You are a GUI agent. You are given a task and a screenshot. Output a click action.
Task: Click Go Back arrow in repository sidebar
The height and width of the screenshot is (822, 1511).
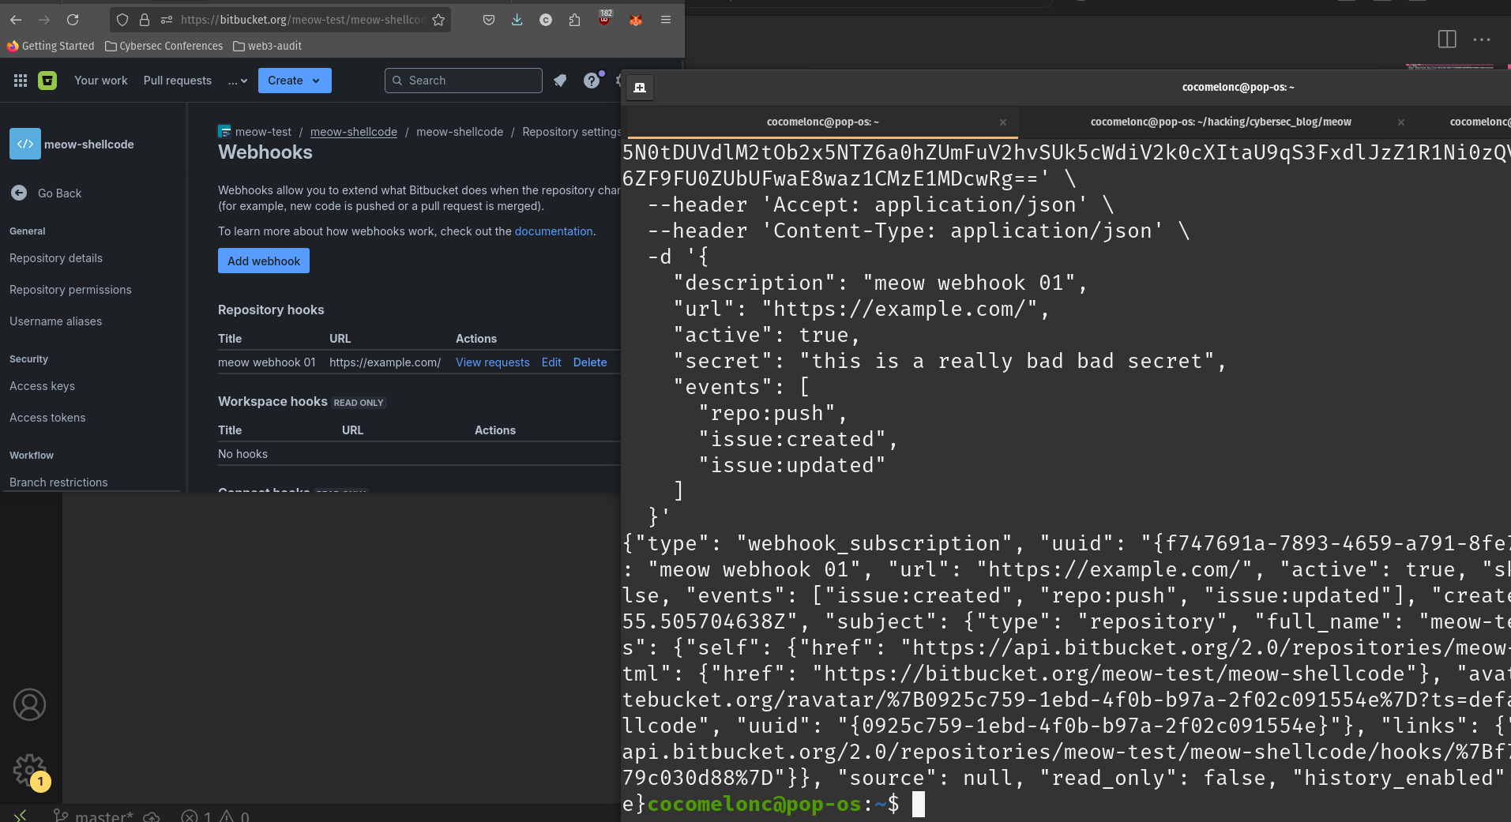click(x=19, y=193)
